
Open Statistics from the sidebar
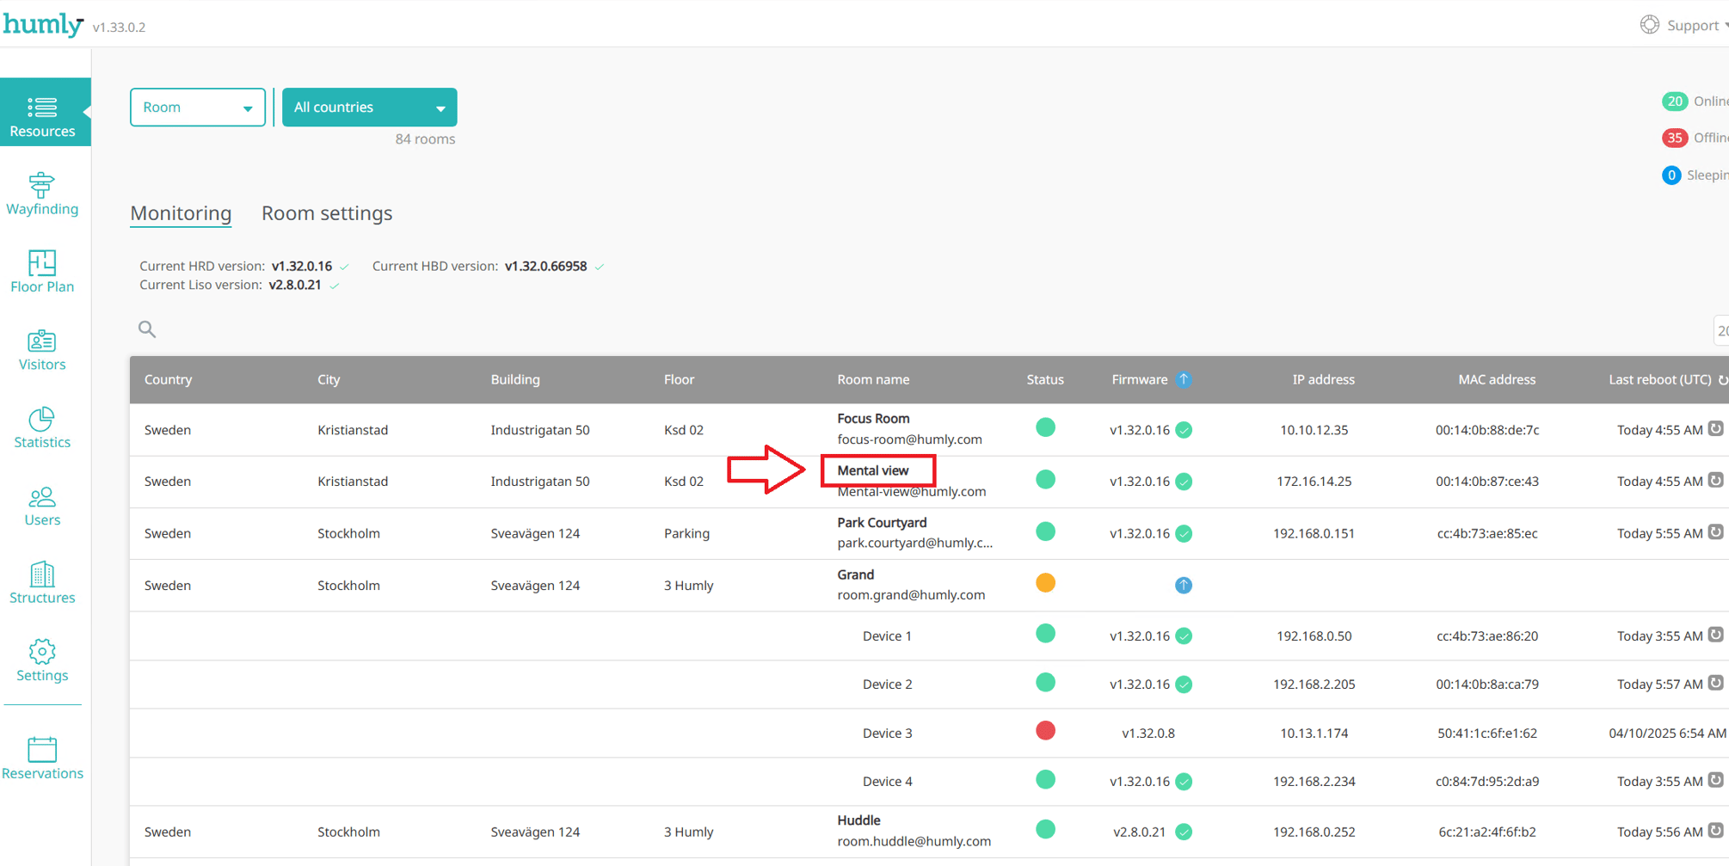click(x=42, y=427)
